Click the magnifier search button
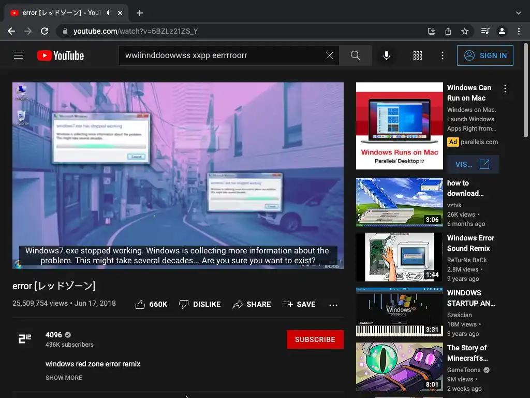 [x=355, y=55]
